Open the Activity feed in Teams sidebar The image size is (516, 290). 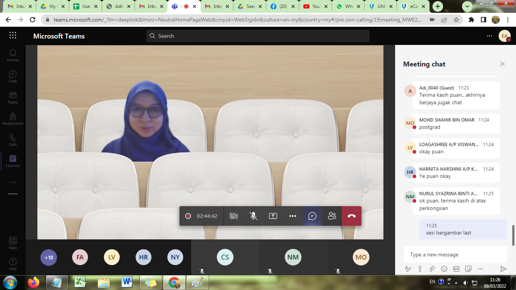(13, 55)
